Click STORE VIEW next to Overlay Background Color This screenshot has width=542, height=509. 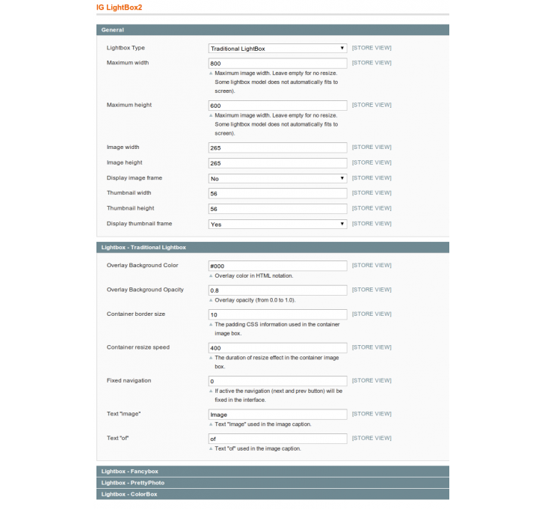pos(372,265)
